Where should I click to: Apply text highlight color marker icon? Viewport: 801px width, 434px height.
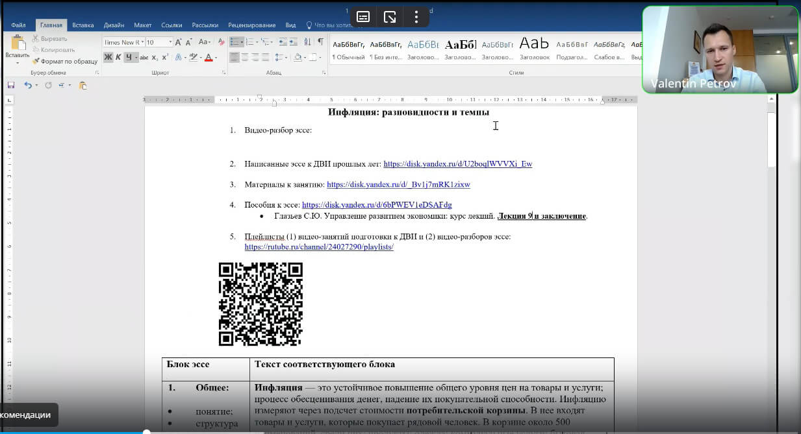click(192, 57)
